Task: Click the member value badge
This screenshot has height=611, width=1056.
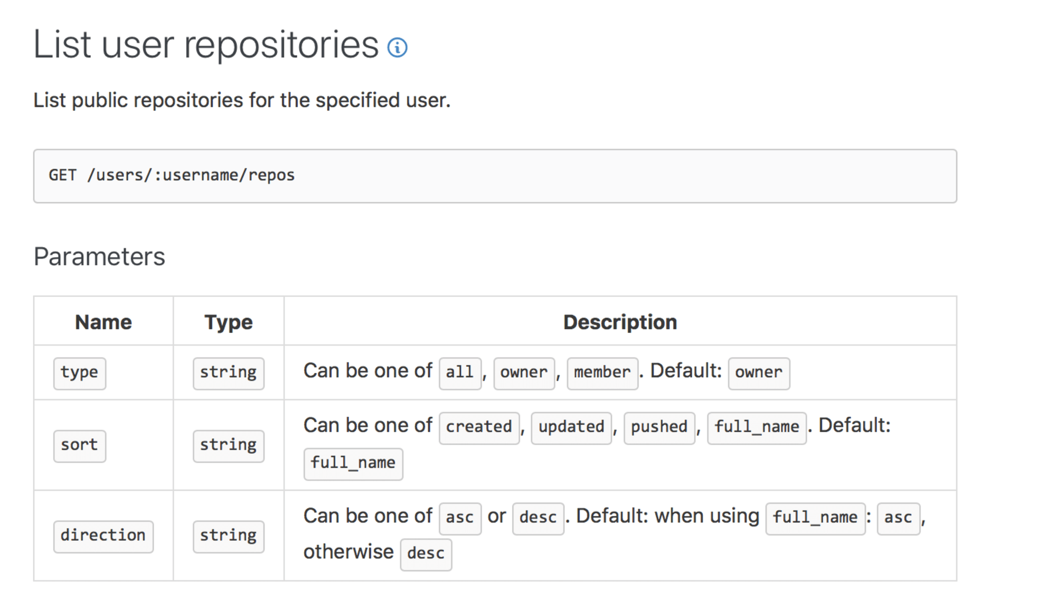Action: point(602,373)
